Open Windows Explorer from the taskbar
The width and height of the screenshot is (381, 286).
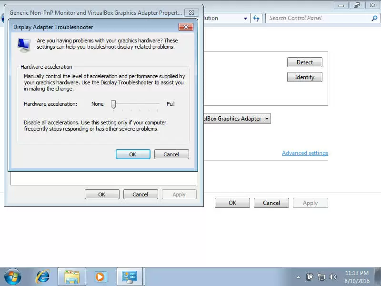pos(72,277)
